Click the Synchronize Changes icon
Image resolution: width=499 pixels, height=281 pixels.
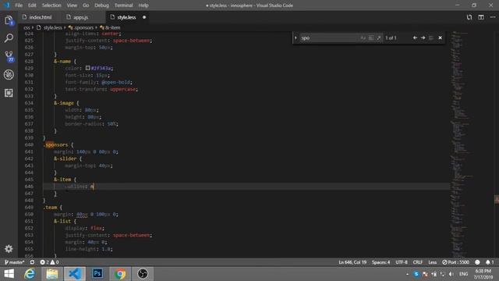click(32, 262)
